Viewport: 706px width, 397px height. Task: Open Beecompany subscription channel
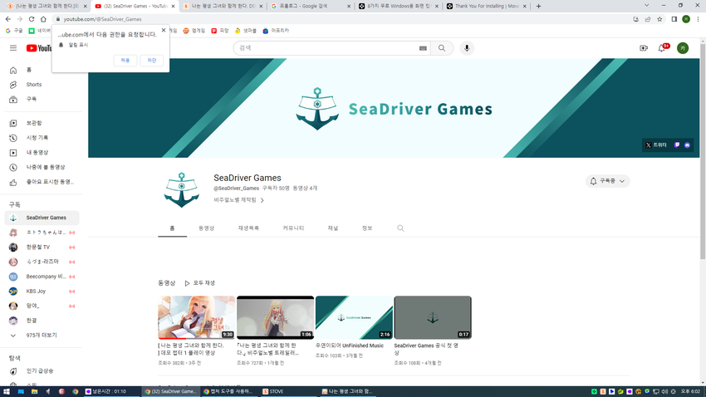[42, 277]
